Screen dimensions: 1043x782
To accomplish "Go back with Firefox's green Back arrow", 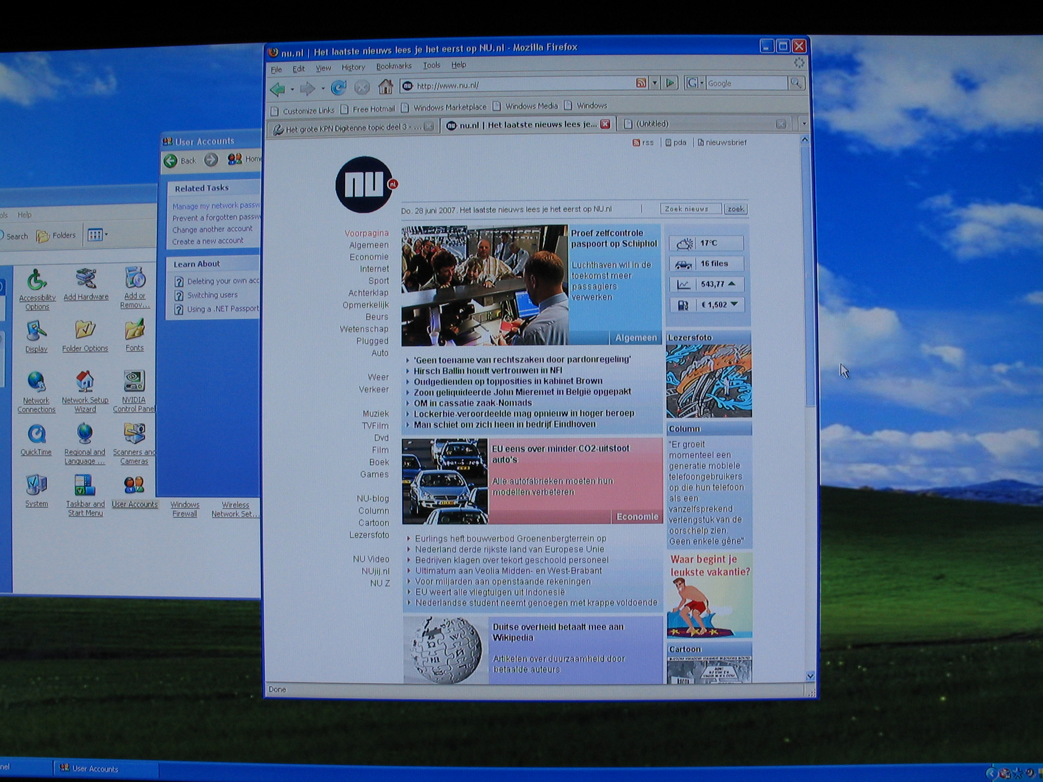I will pyautogui.click(x=278, y=89).
